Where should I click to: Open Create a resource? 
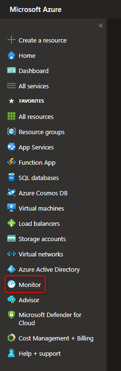click(42, 40)
